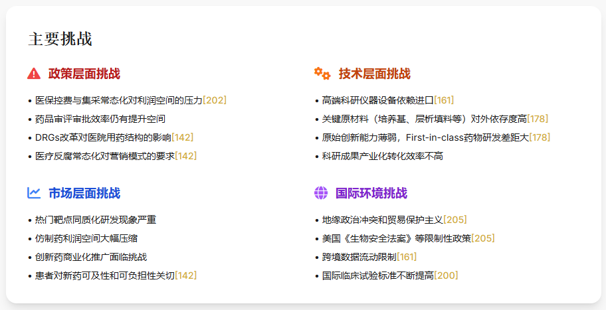
Task: Open citation [178] after 关键原材料 line
Action: [538, 119]
